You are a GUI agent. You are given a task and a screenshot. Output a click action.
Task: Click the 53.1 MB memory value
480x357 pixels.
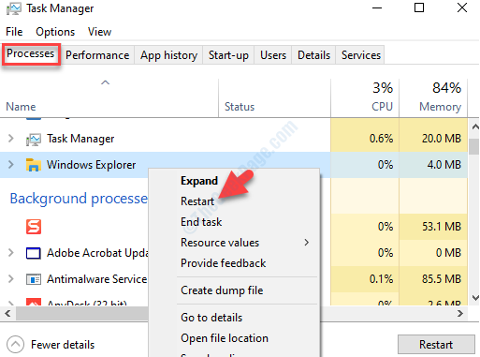[442, 227]
